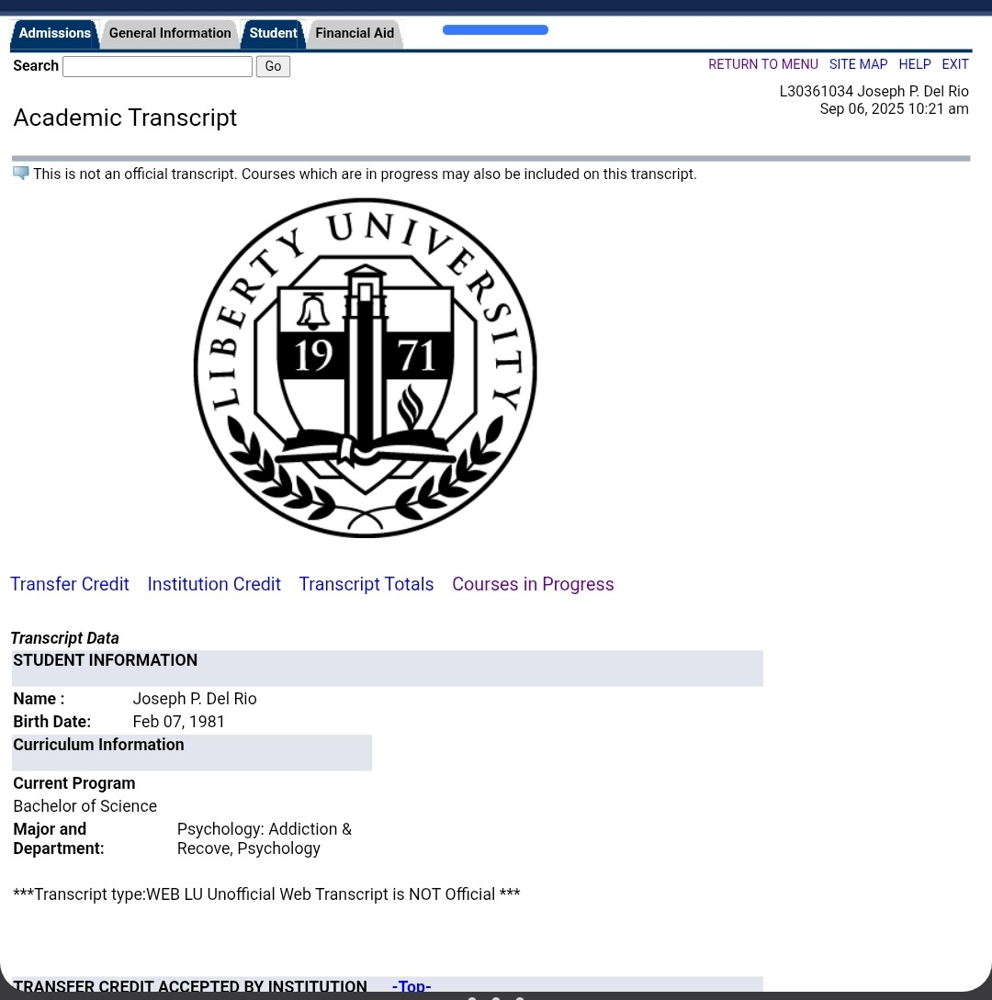Click the blue loading bar at top
The image size is (992, 1000).
coord(495,30)
